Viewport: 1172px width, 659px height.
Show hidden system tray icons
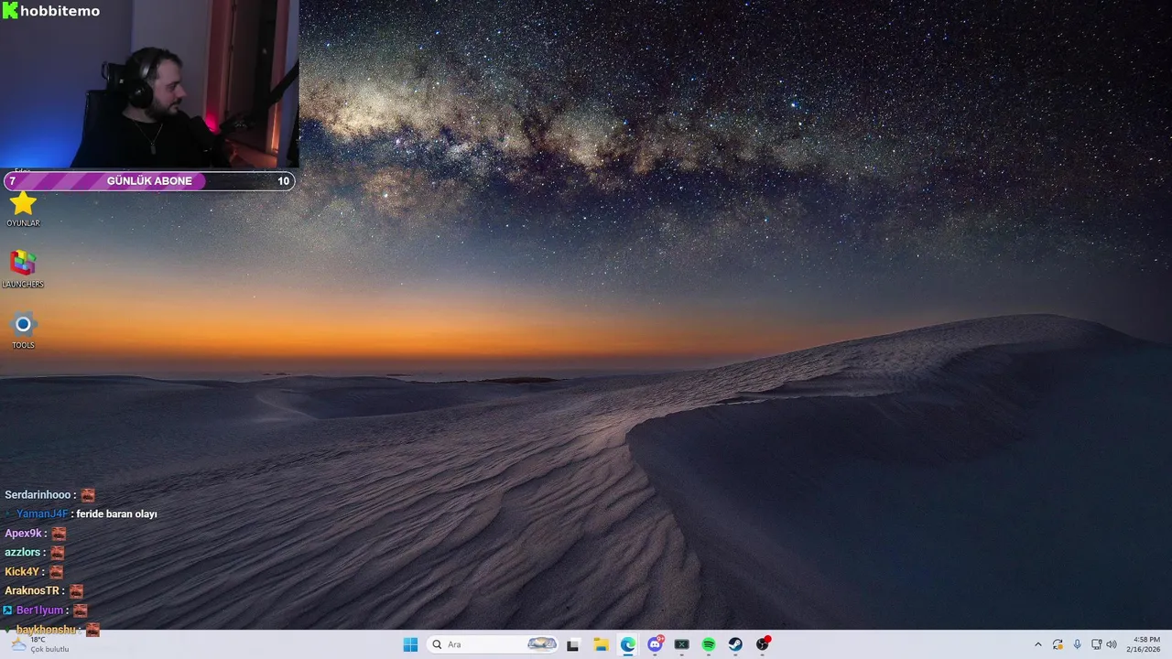click(1037, 644)
